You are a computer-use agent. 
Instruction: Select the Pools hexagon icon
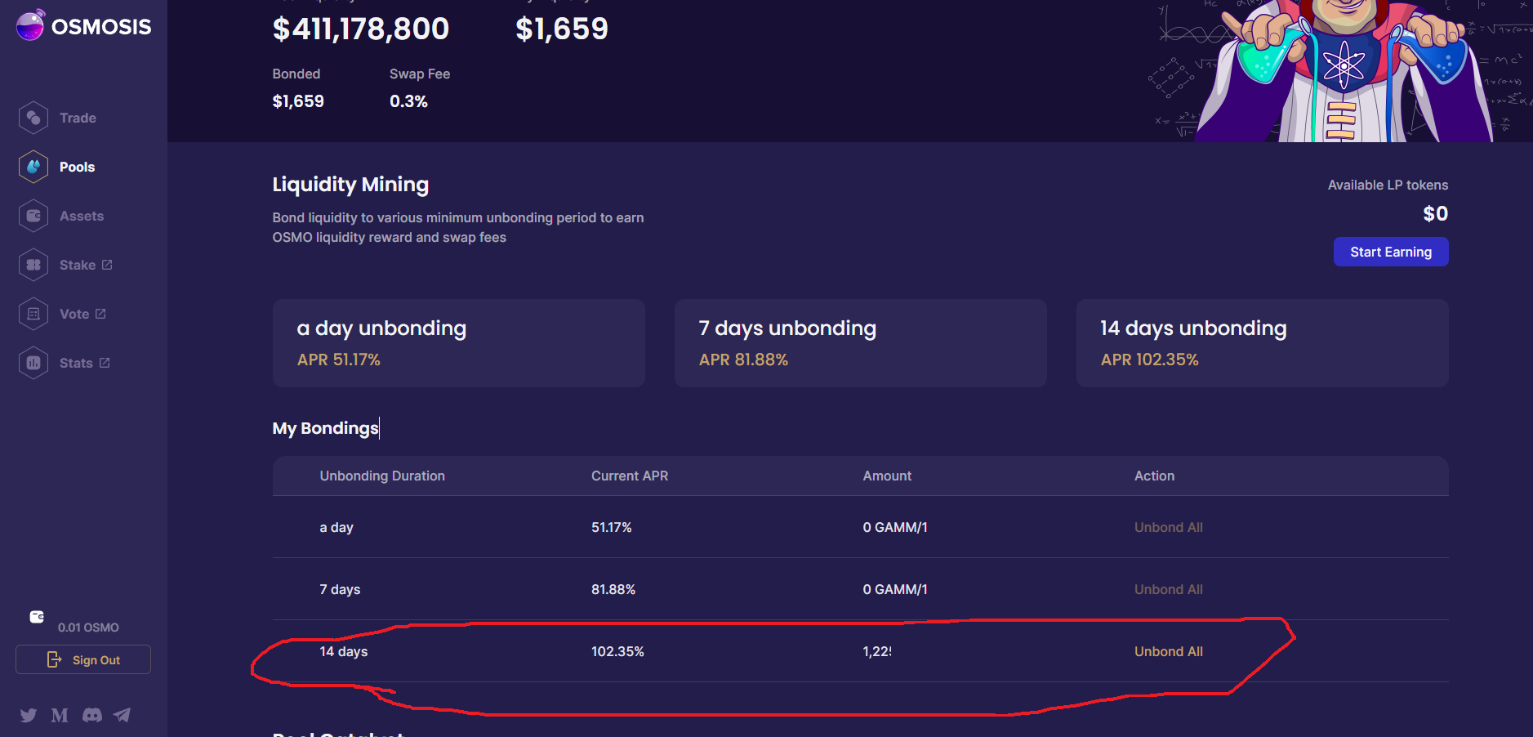click(x=33, y=167)
